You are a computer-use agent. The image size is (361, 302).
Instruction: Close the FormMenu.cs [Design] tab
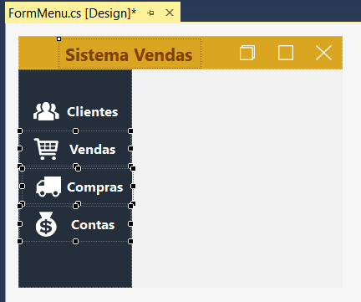[x=170, y=13]
